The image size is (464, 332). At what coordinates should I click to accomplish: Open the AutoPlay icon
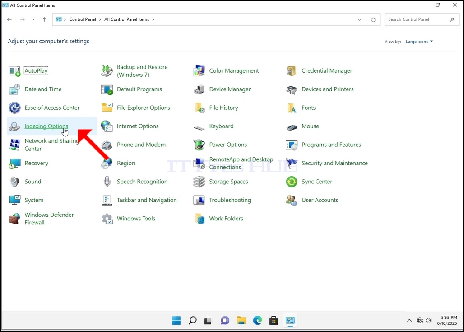point(14,71)
